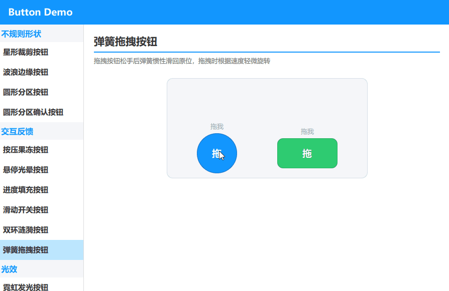This screenshot has height=291, width=449.
Task: Open 进度填充按钮 demo
Action: point(42,190)
